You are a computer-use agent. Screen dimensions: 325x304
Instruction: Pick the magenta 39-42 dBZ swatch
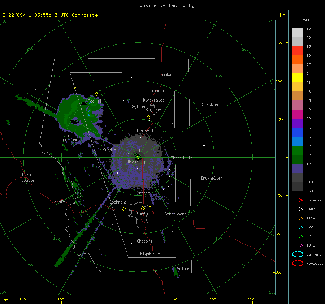[298, 114]
